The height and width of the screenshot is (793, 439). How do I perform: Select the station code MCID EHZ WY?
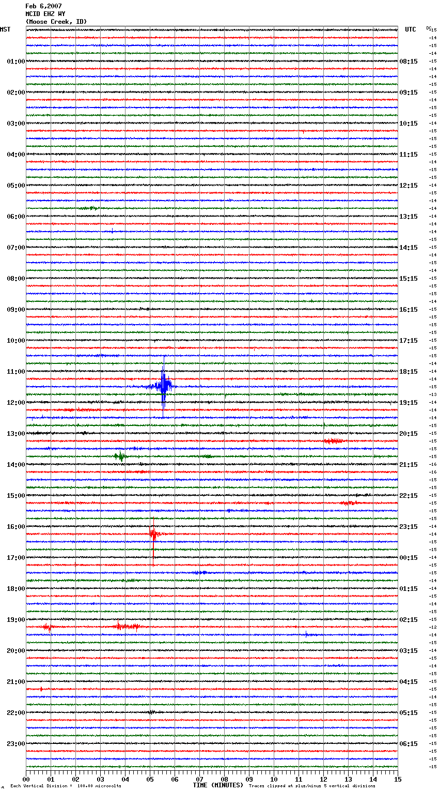(x=45, y=14)
